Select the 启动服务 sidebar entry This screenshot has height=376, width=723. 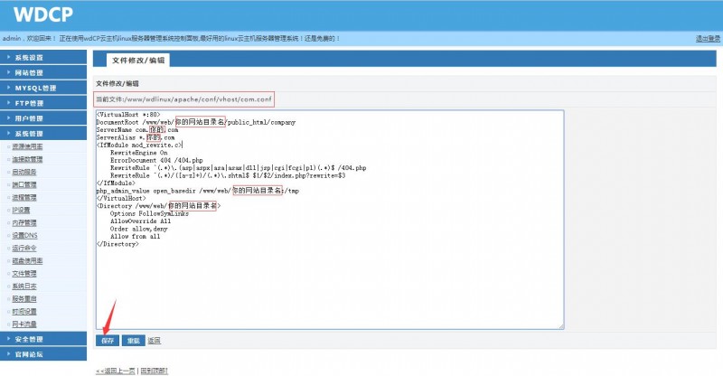(25, 172)
